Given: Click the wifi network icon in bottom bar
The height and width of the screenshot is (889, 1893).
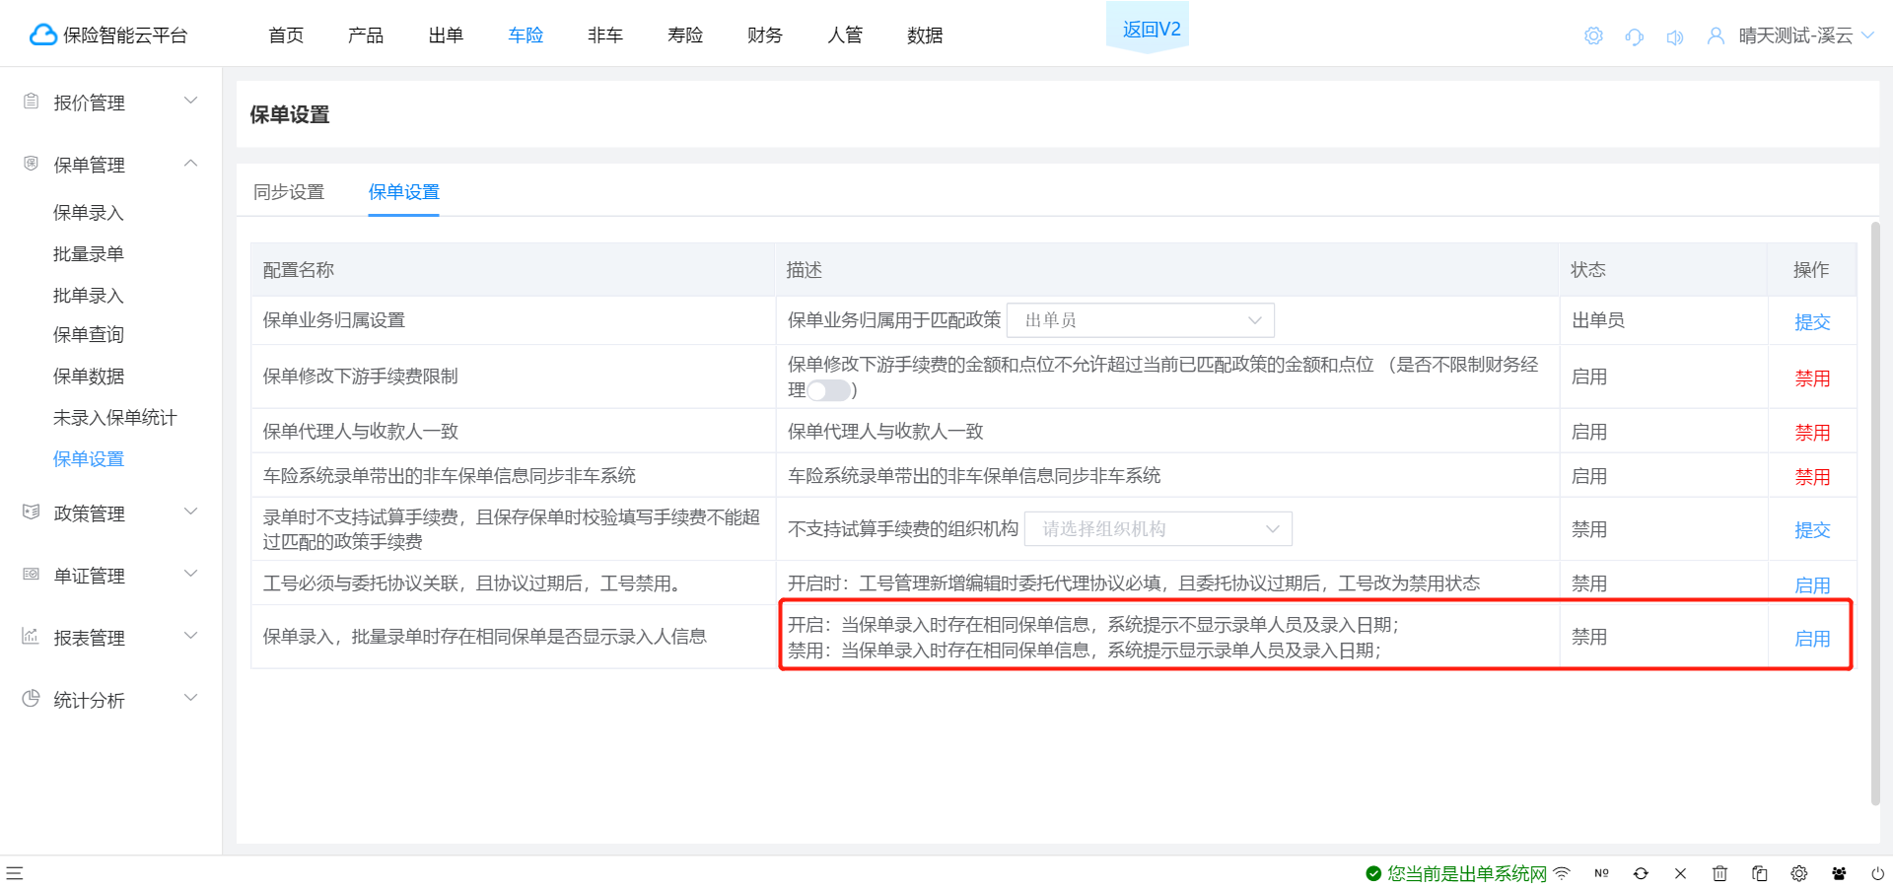Looking at the screenshot, I should coord(1562,873).
